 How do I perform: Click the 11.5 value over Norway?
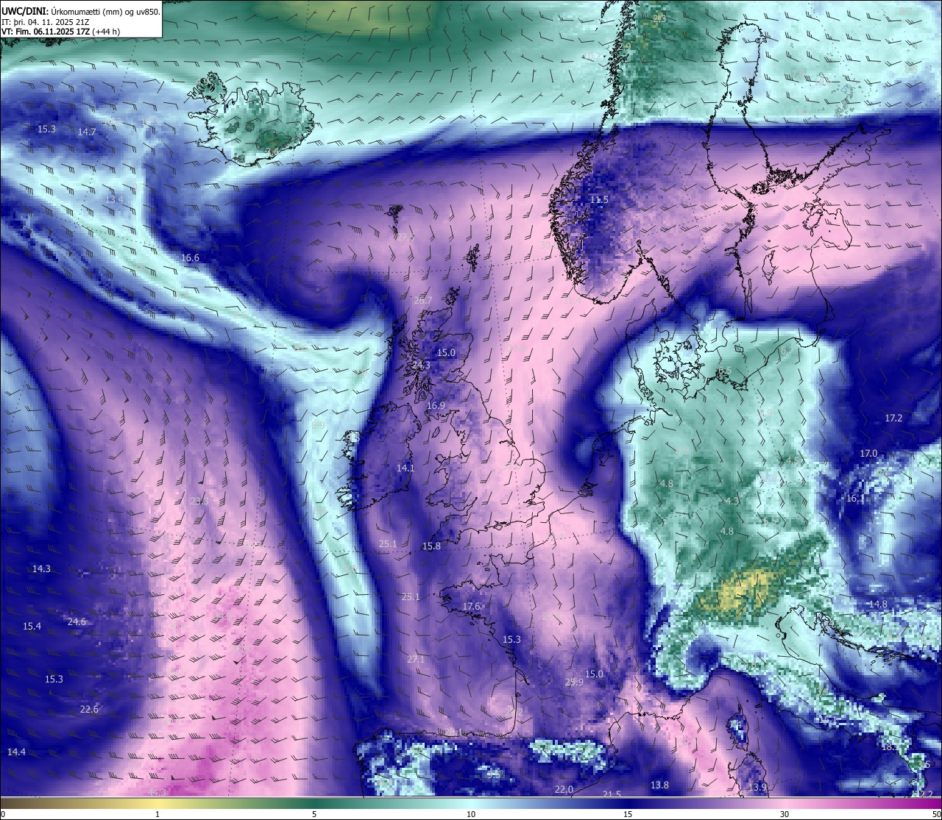click(599, 200)
